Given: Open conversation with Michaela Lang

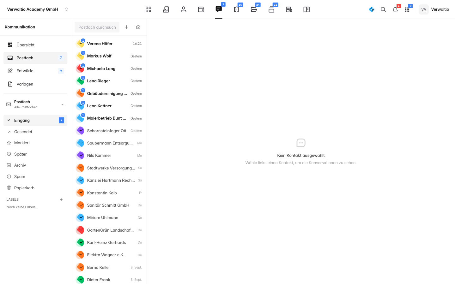Looking at the screenshot, I should [109, 68].
